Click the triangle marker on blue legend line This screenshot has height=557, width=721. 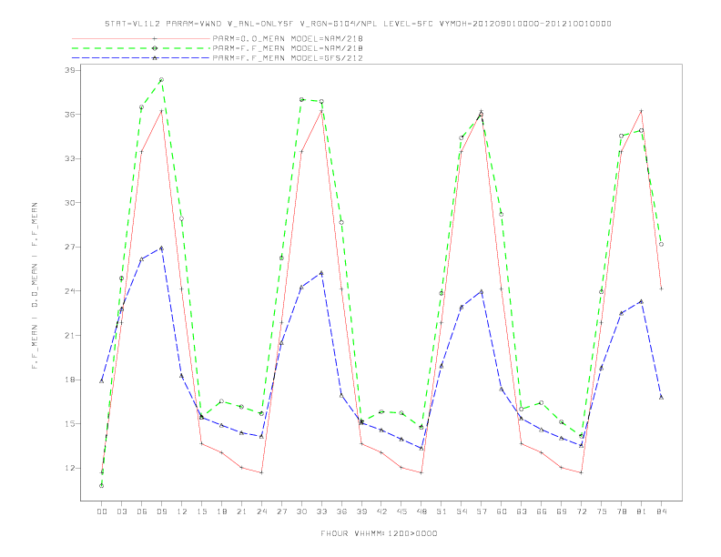155,58
